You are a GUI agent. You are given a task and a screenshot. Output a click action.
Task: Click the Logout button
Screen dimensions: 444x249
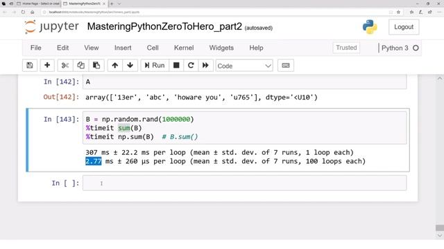(x=404, y=27)
